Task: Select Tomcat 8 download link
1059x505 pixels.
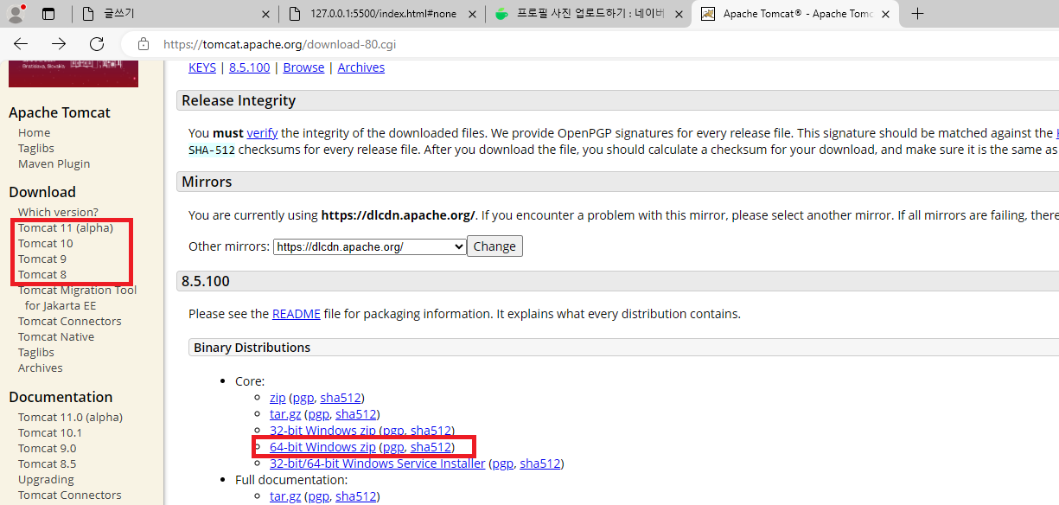Action: pos(42,274)
